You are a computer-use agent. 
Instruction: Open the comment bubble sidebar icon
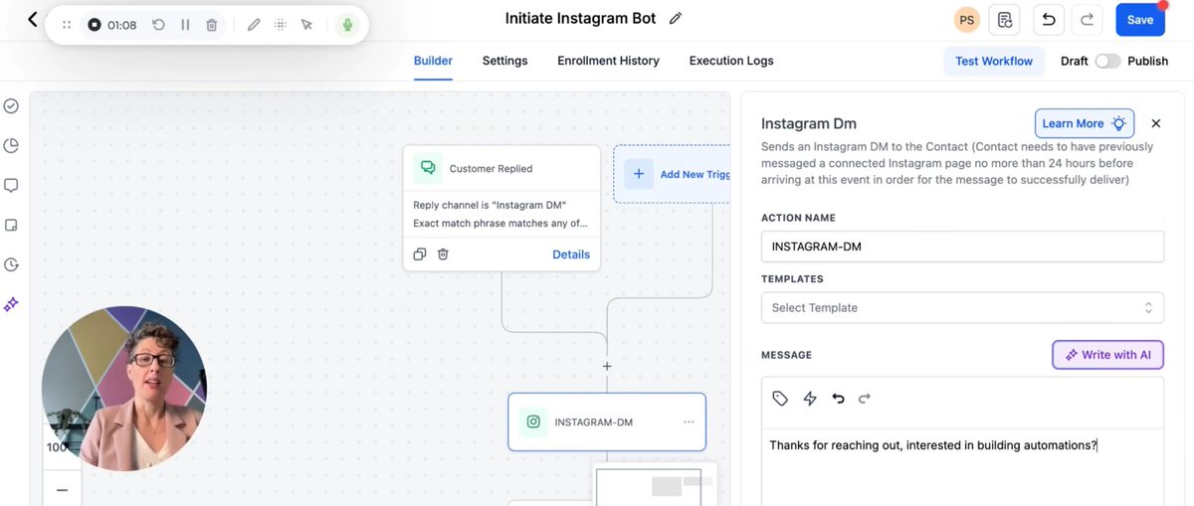pos(12,186)
